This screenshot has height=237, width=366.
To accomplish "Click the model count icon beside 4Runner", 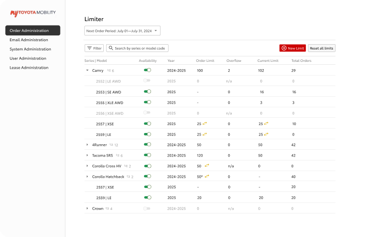I will [111, 145].
